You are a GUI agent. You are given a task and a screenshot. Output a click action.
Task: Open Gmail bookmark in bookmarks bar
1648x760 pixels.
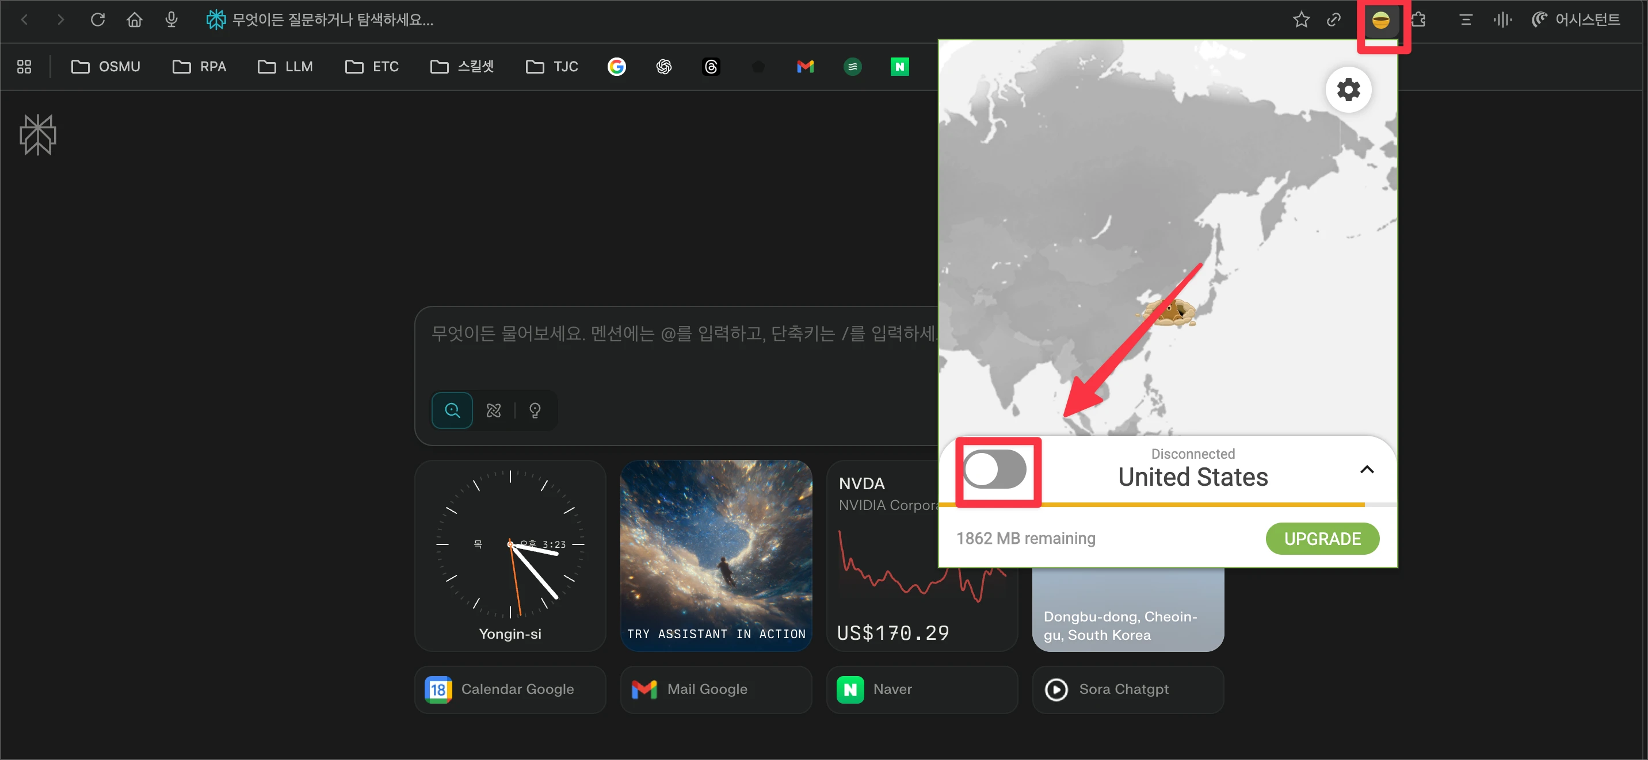[x=805, y=67]
